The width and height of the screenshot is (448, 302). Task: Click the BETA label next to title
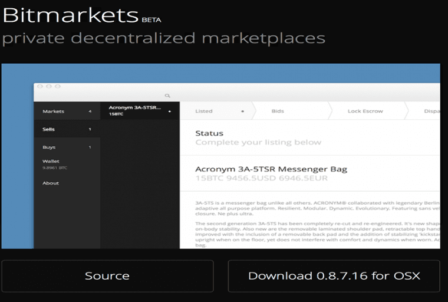[151, 19]
